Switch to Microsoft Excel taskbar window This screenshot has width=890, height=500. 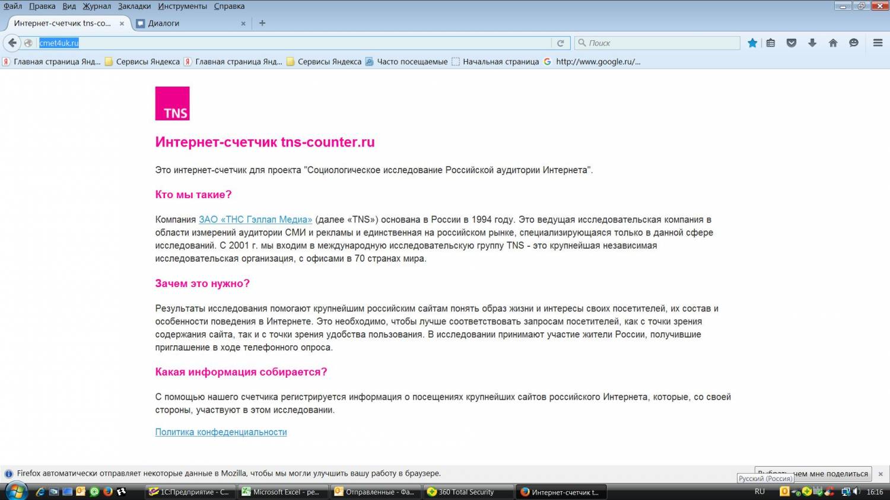tap(282, 492)
